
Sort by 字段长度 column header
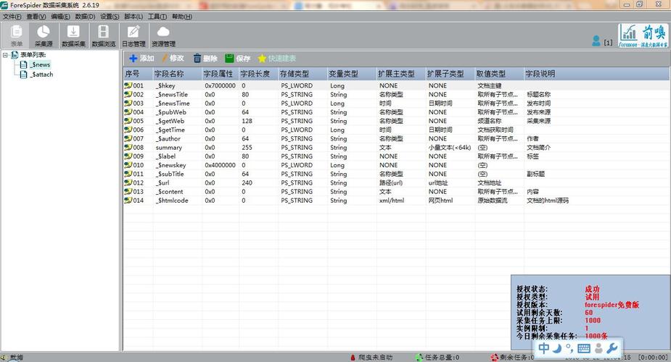pos(258,74)
